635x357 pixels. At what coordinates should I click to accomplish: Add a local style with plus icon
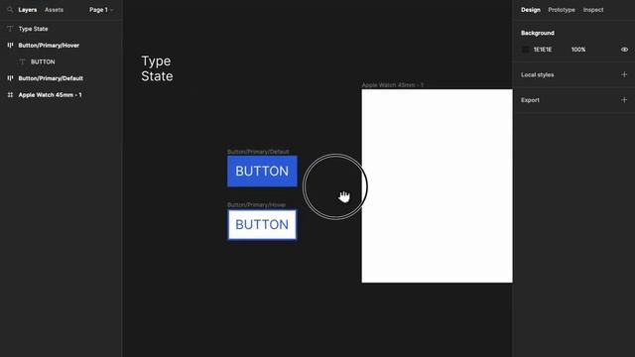point(624,75)
